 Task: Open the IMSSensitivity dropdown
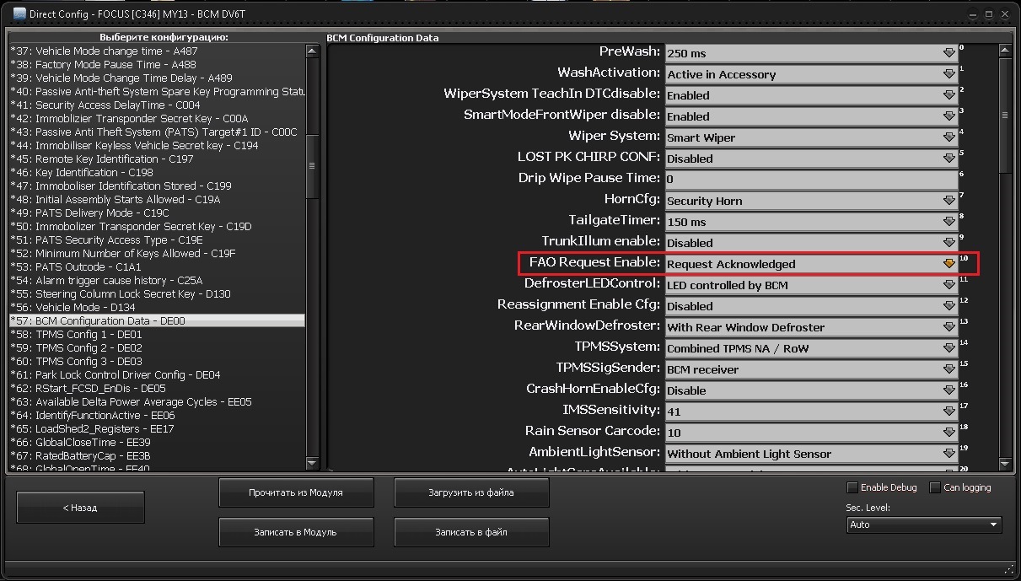[x=811, y=412]
